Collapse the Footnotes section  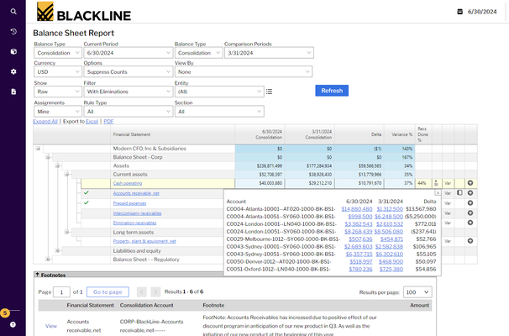coord(37,275)
